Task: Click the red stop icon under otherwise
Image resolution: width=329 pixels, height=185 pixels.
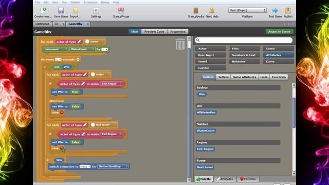Action: pyautogui.click(x=62, y=113)
